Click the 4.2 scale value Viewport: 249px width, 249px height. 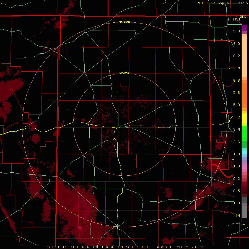237,117
